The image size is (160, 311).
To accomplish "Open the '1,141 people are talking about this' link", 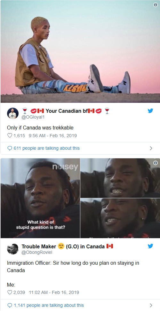I will click(49, 305).
